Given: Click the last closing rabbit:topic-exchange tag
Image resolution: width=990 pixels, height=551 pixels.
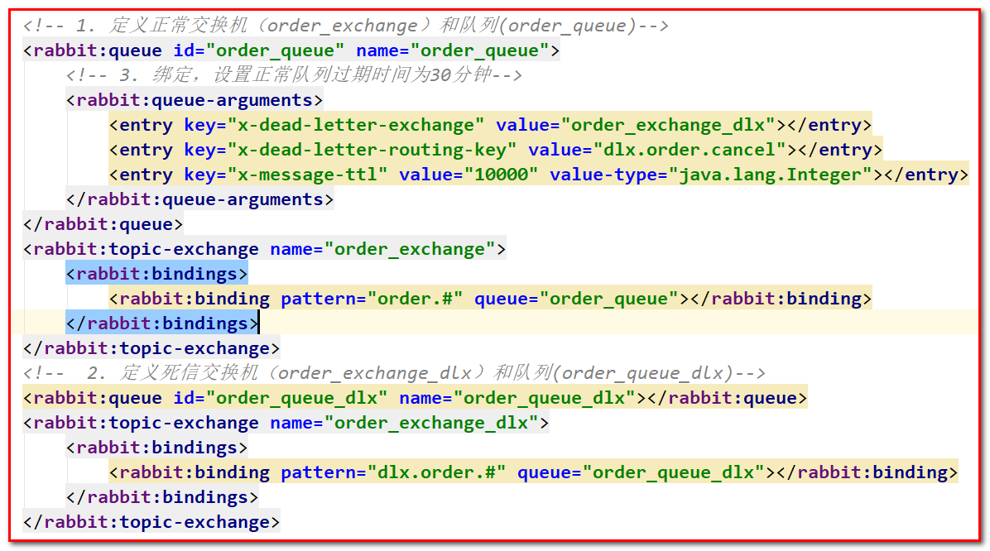Looking at the screenshot, I should [x=151, y=522].
